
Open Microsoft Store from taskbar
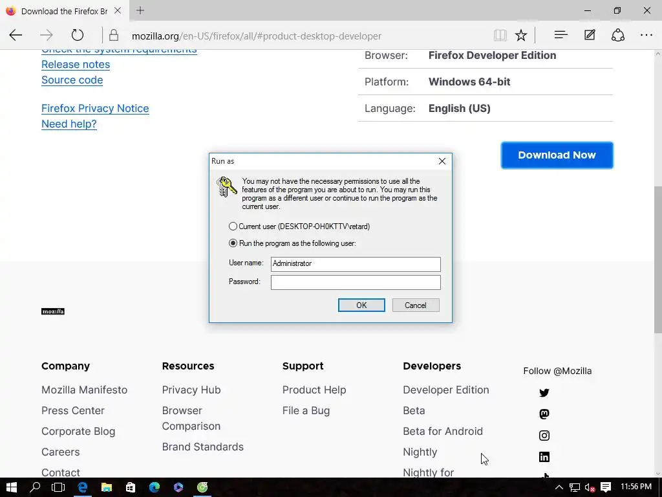tap(131, 487)
